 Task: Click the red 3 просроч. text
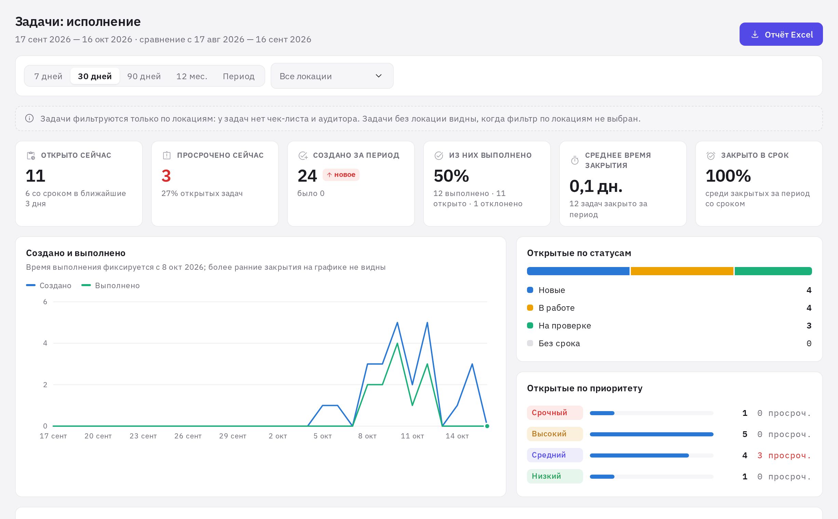[784, 455]
